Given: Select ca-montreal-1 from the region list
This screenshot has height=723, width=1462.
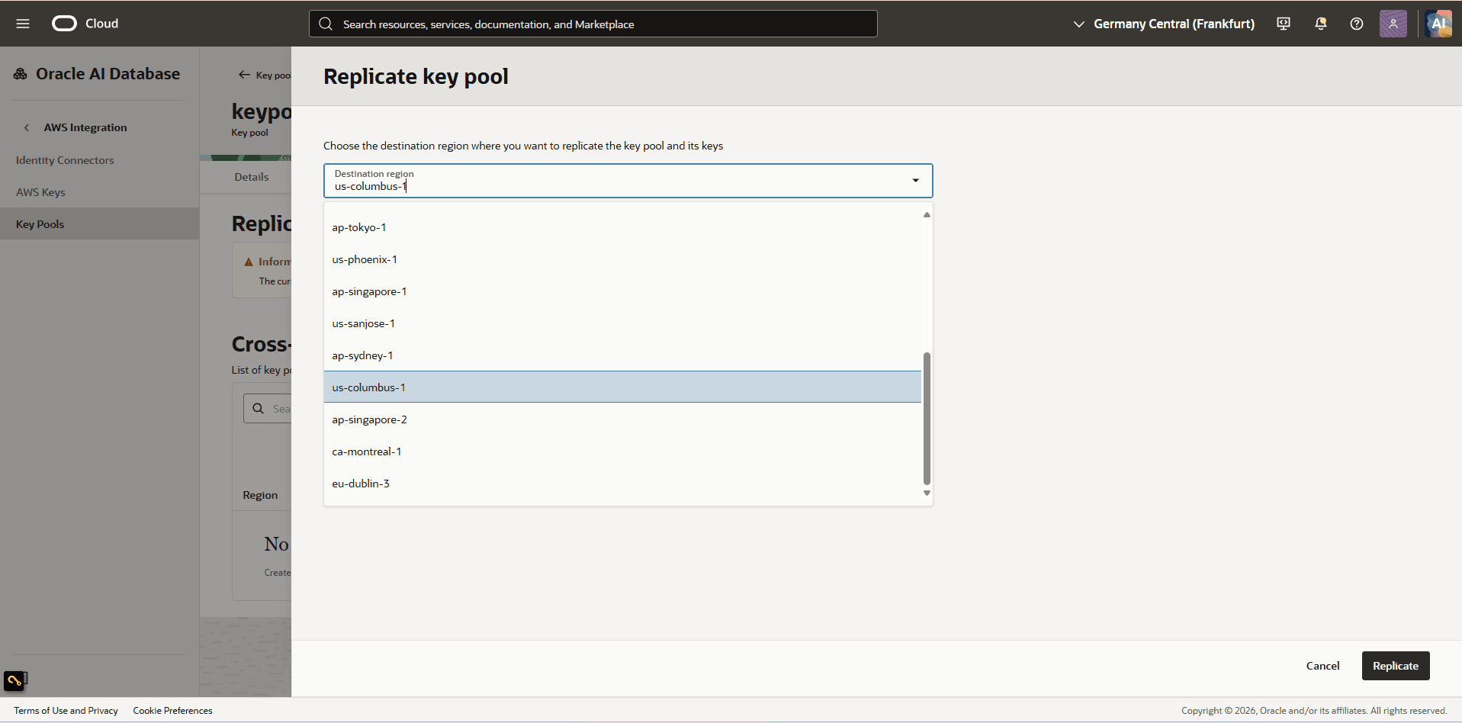Looking at the screenshot, I should click(622, 451).
